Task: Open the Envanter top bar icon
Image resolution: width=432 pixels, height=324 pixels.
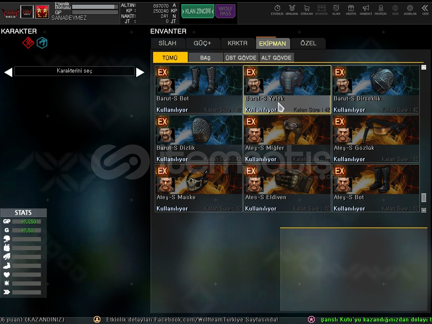Action: pyautogui.click(x=321, y=10)
